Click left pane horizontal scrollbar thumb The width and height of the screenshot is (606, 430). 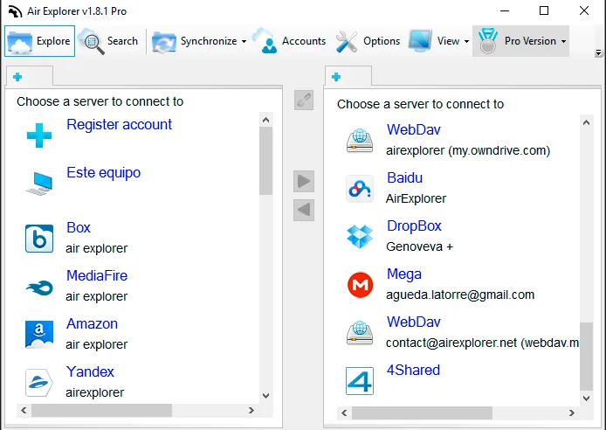(101, 410)
